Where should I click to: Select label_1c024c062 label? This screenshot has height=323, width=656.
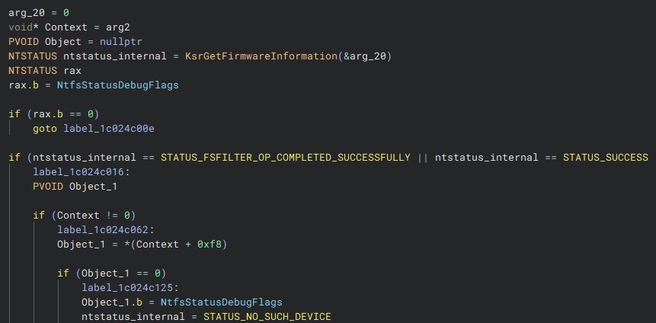106,230
